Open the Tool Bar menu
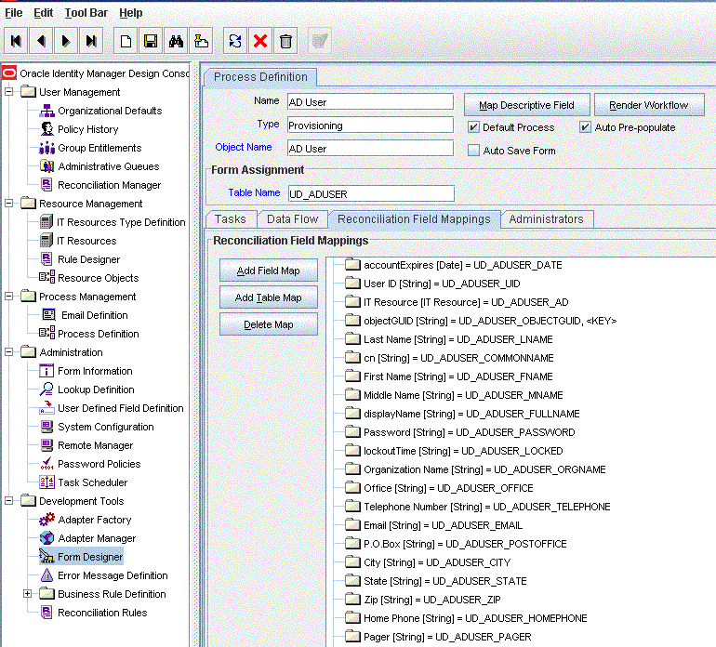716x647 pixels. [86, 13]
